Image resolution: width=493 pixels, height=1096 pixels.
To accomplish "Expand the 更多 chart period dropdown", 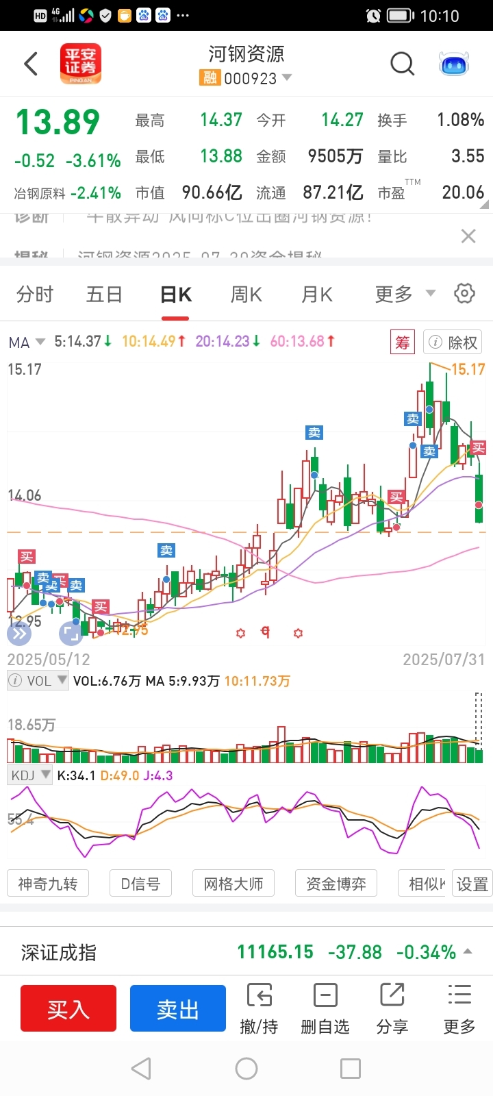I will (405, 294).
